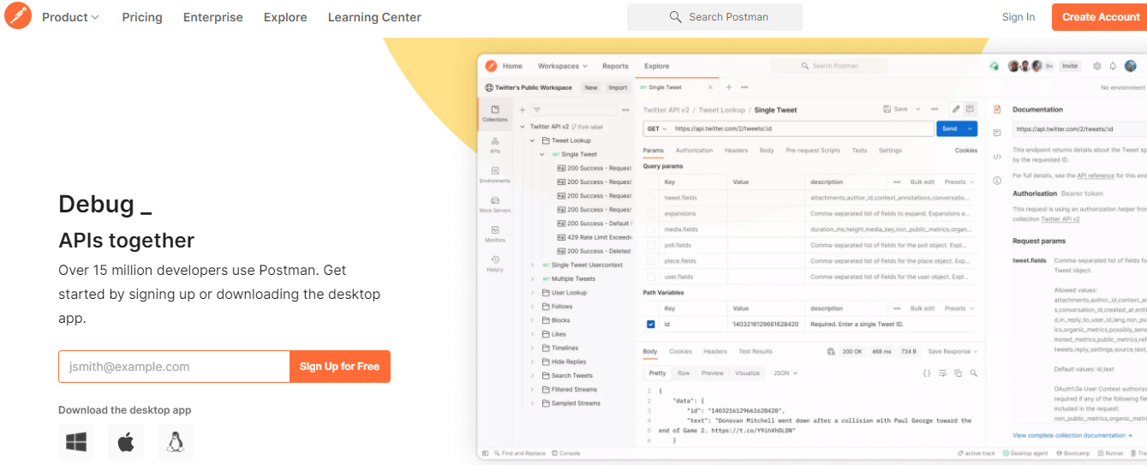This screenshot has height=465, width=1147.
Task: Click the Postman logo in site header
Action: (18, 15)
